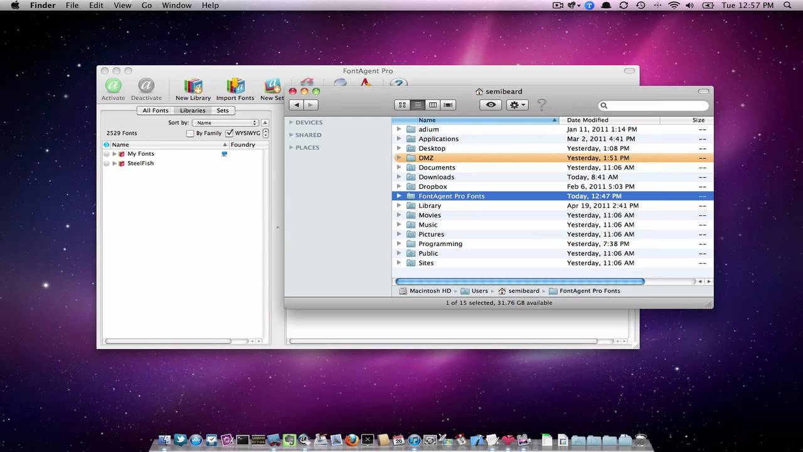Image resolution: width=803 pixels, height=452 pixels.
Task: Select the Dropbox folder row
Action: pyautogui.click(x=553, y=186)
